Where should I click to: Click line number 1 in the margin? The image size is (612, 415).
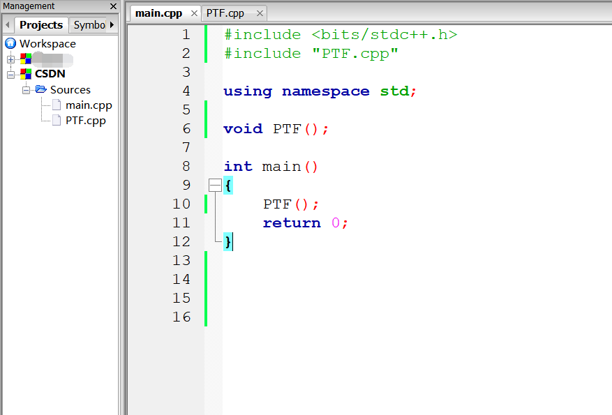point(186,35)
